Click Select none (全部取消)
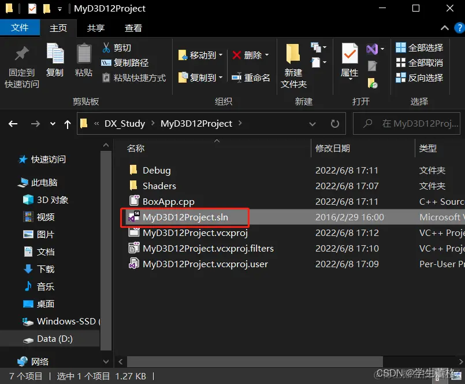This screenshot has height=384, width=465. pos(419,62)
